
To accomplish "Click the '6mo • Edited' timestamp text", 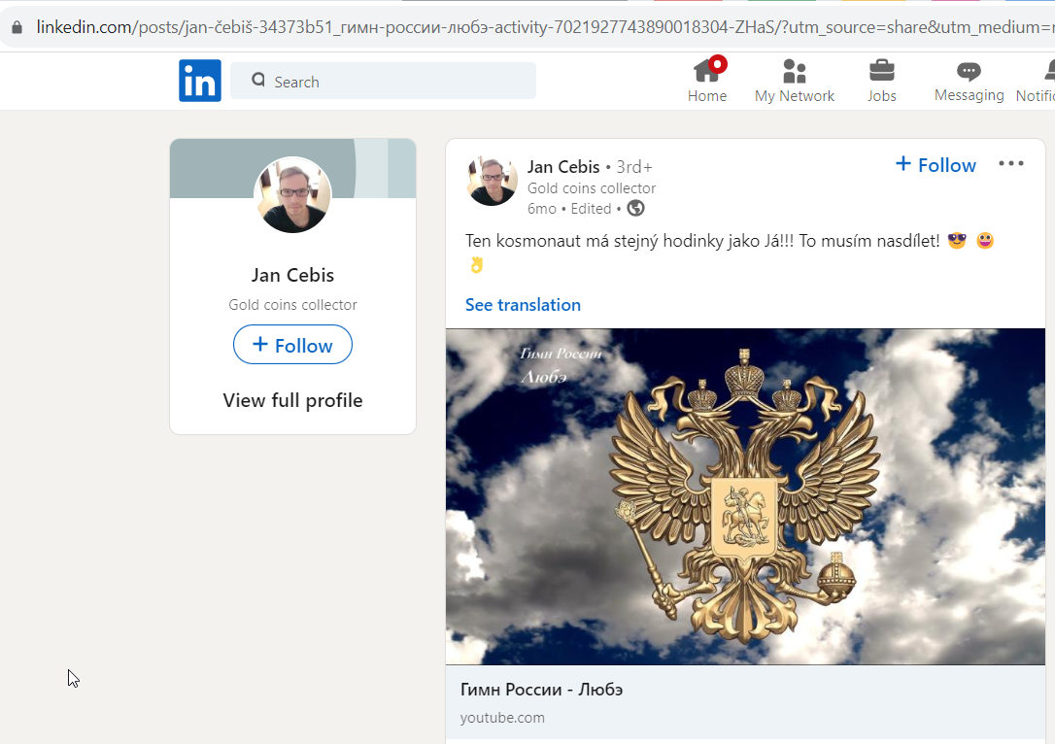I will (569, 209).
